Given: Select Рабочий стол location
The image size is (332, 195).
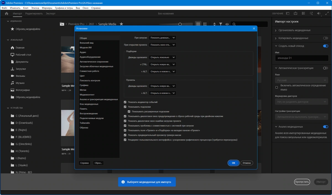Looking at the screenshot, I should click(x=21, y=55).
